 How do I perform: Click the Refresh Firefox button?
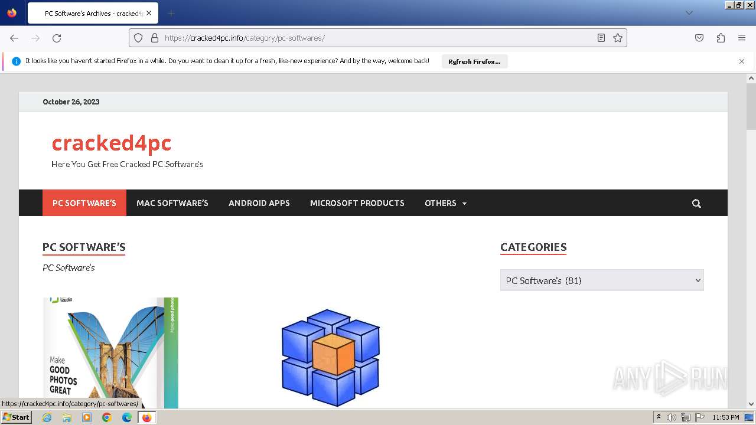pos(474,61)
